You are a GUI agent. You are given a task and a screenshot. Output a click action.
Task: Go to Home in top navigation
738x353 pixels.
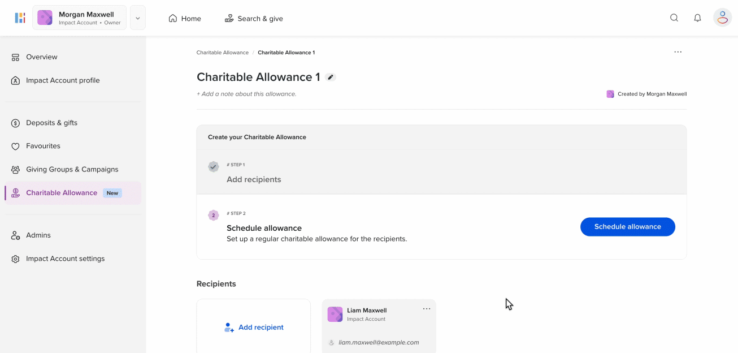[185, 19]
